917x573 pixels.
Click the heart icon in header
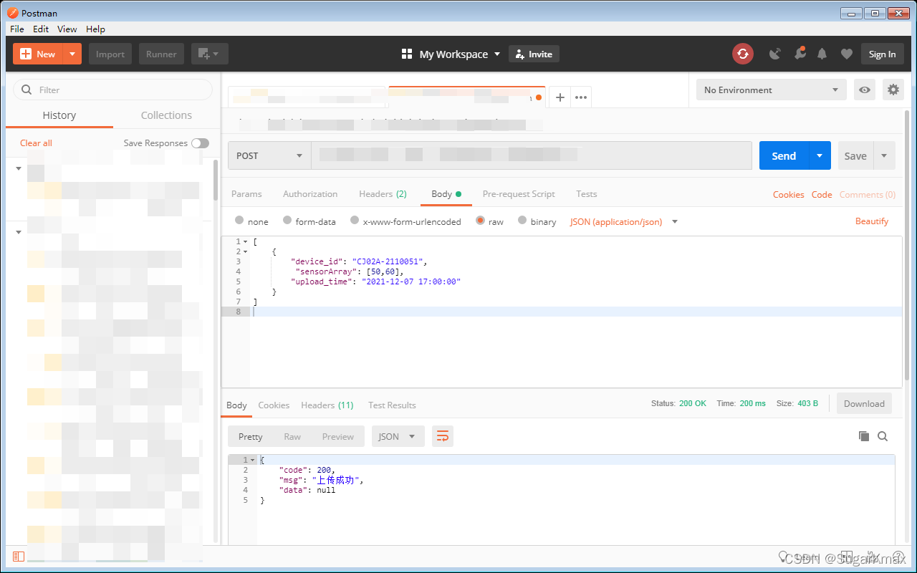coord(846,54)
